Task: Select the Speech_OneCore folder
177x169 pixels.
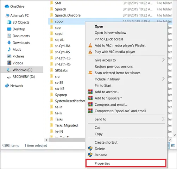Action: [68, 15]
